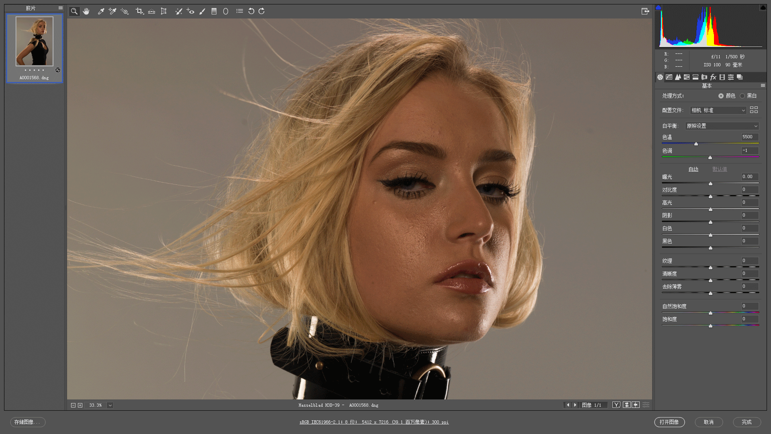Select the White Balance eyedropper tool
The width and height of the screenshot is (771, 434).
(x=101, y=11)
